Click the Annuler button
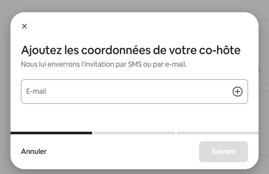The height and width of the screenshot is (174, 269). 34,152
